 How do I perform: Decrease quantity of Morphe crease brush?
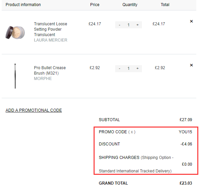120,69
